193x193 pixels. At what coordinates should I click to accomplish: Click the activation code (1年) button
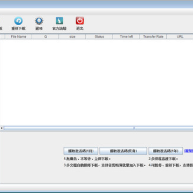click(x=166, y=151)
